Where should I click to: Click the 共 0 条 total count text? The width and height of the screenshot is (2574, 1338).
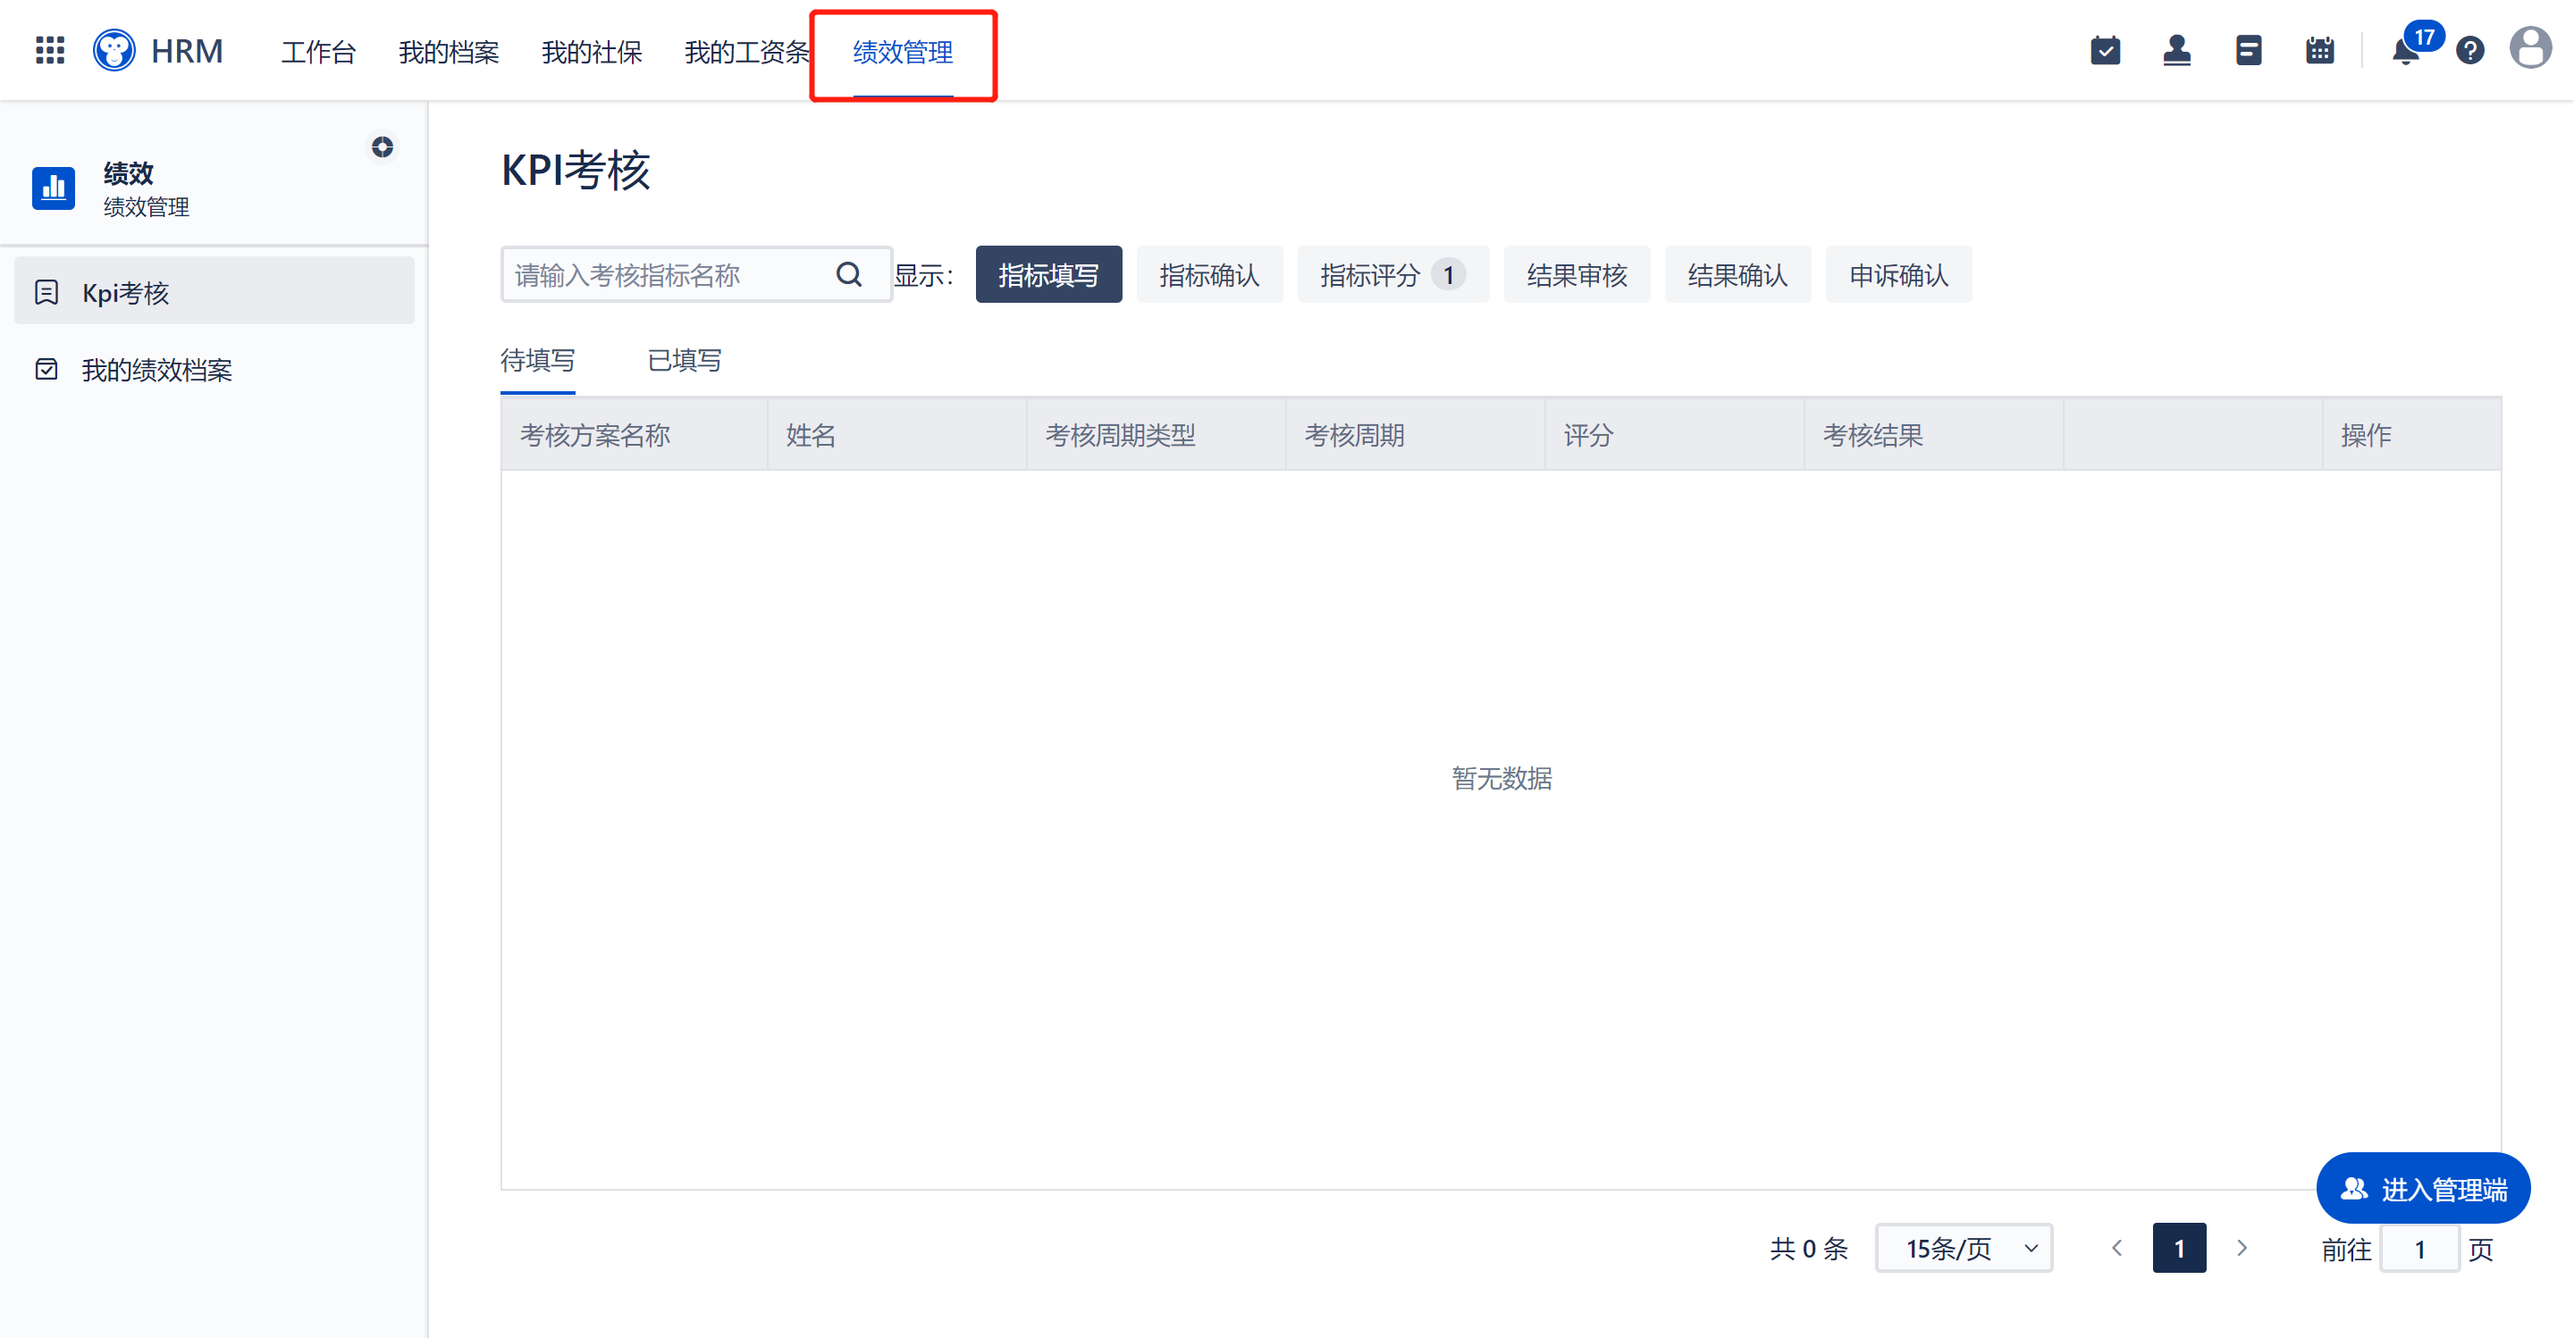(x=1809, y=1248)
